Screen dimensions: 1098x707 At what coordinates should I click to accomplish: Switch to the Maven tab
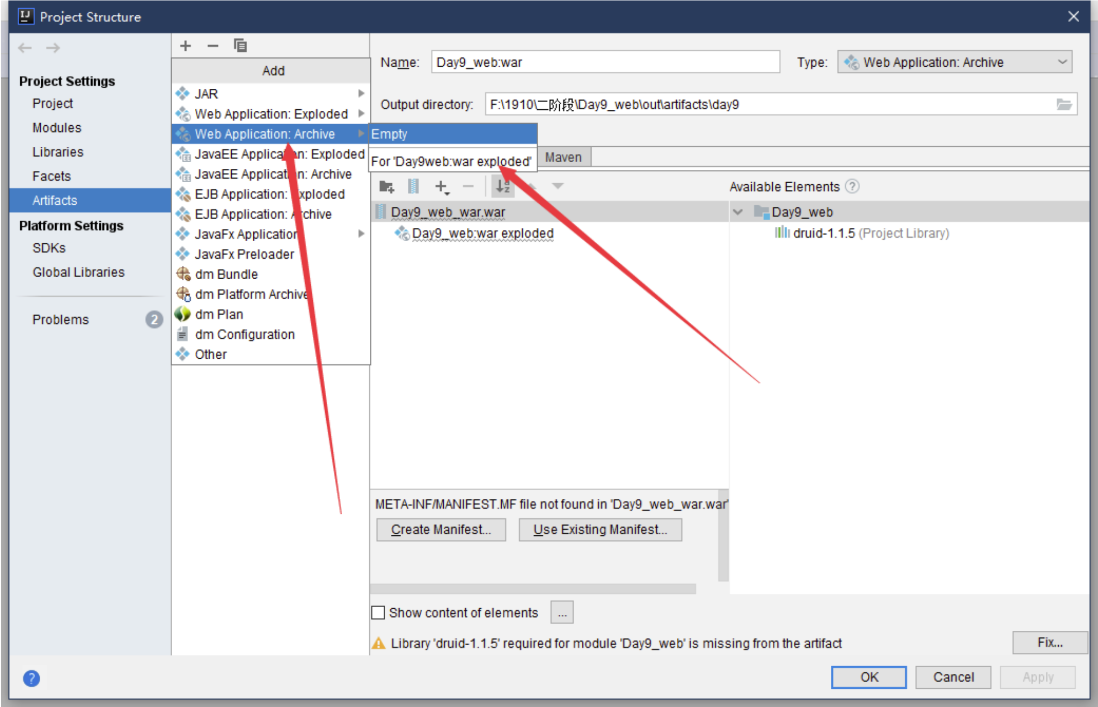[x=563, y=157]
